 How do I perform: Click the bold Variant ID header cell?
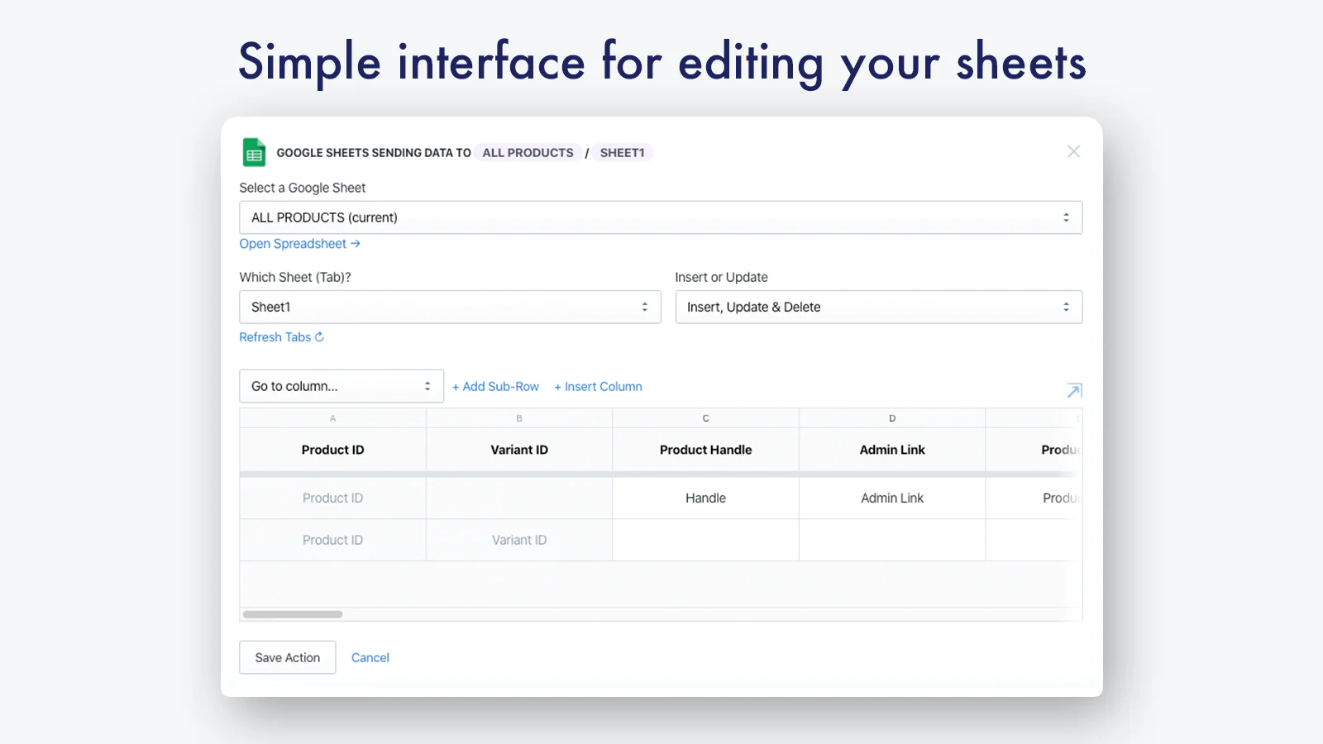(519, 450)
